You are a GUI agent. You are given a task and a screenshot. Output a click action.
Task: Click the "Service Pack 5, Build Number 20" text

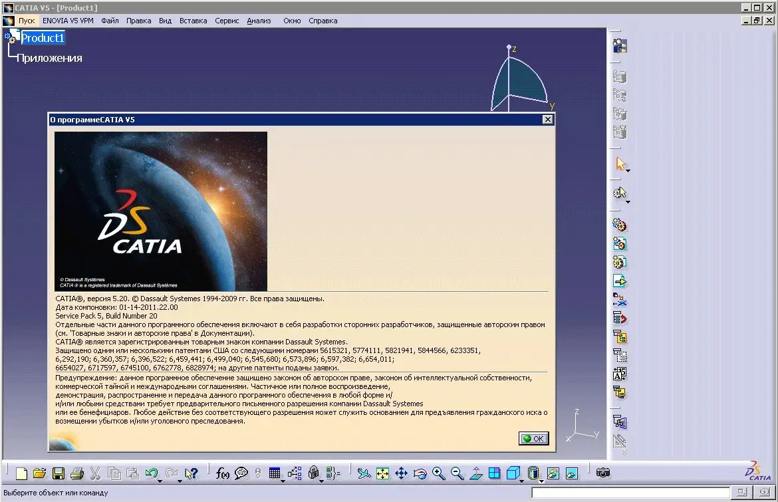(x=106, y=316)
